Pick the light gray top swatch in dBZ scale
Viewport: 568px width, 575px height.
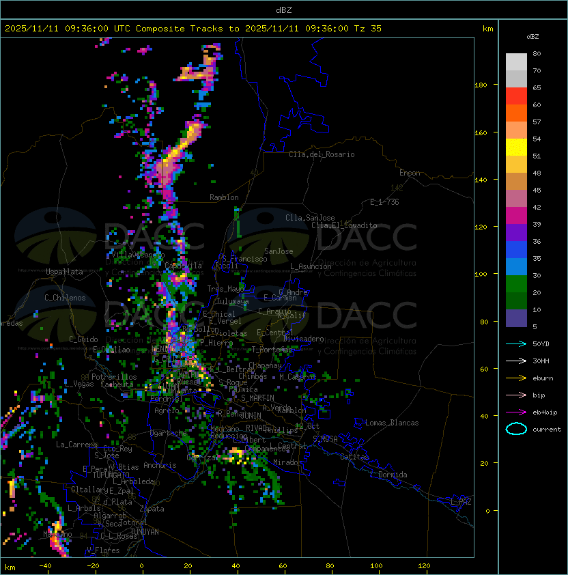pos(516,62)
